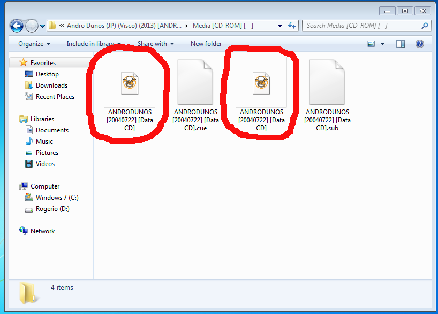Show the address bar previous locations dropdown

tap(280, 26)
